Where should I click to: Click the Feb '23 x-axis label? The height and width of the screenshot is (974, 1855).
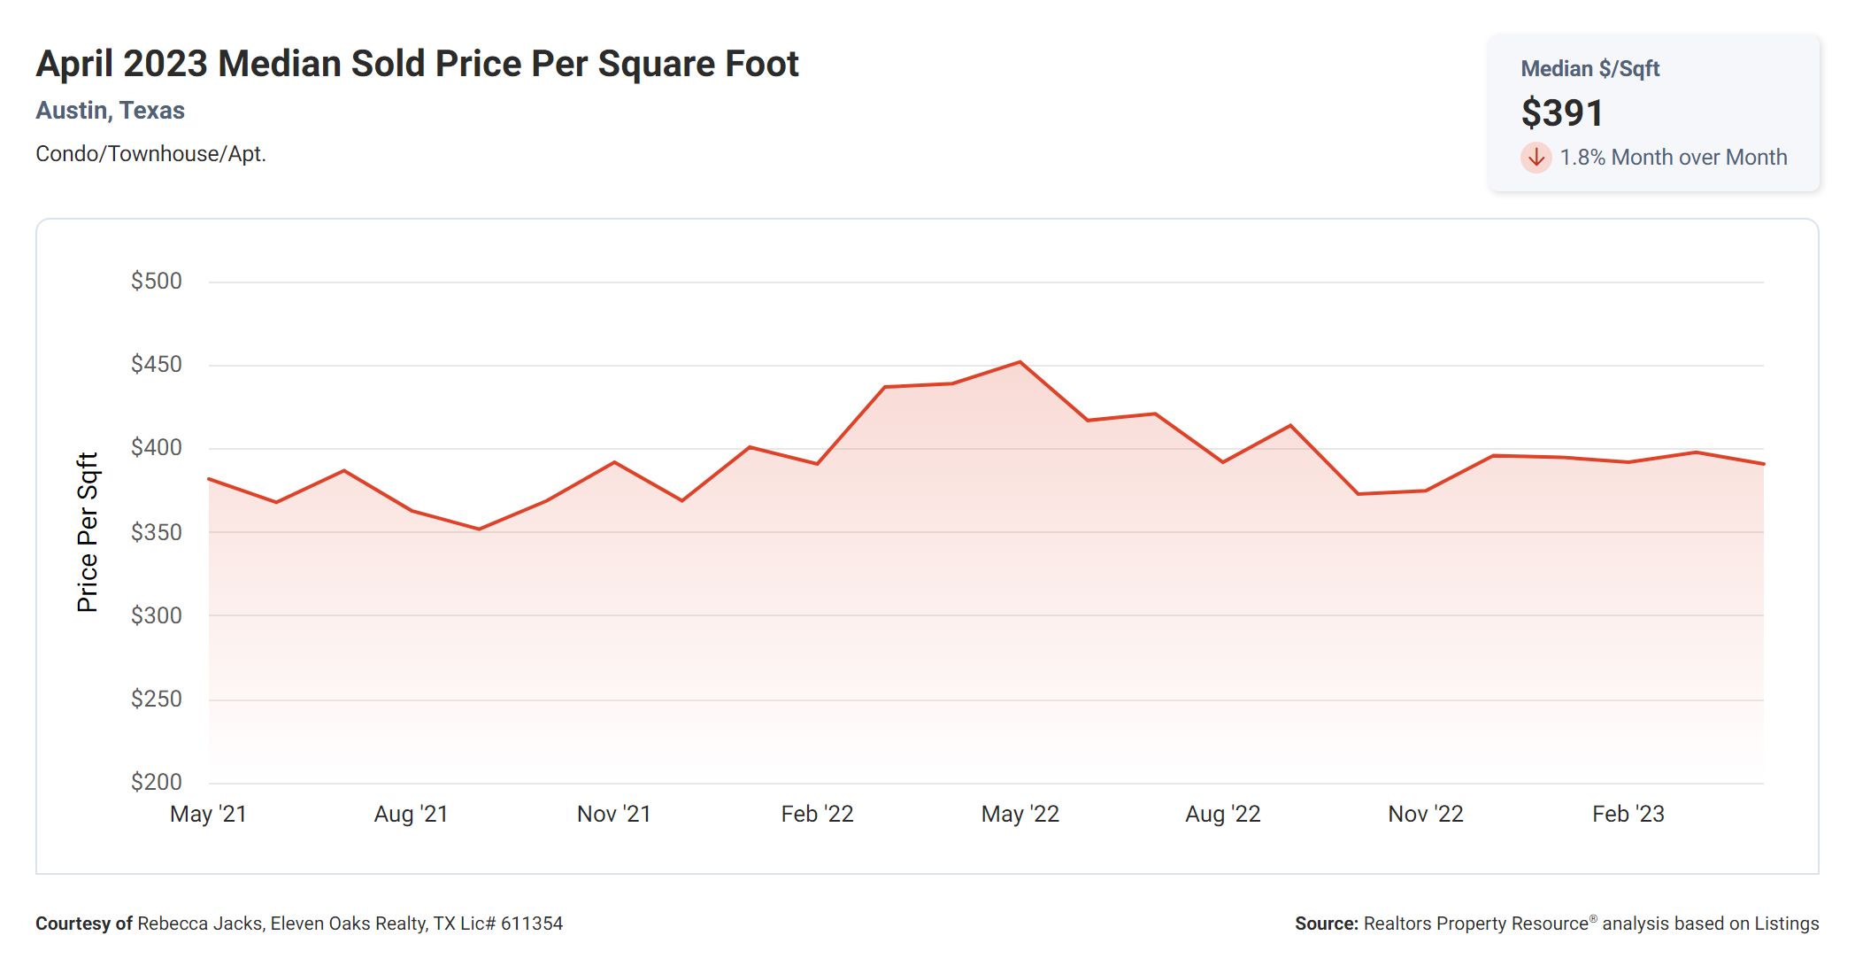tap(1628, 814)
